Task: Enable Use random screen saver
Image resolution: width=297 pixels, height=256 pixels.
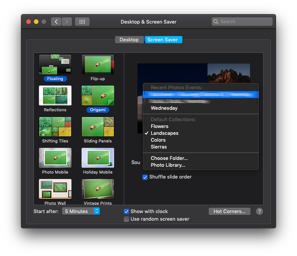Action: tap(126, 219)
